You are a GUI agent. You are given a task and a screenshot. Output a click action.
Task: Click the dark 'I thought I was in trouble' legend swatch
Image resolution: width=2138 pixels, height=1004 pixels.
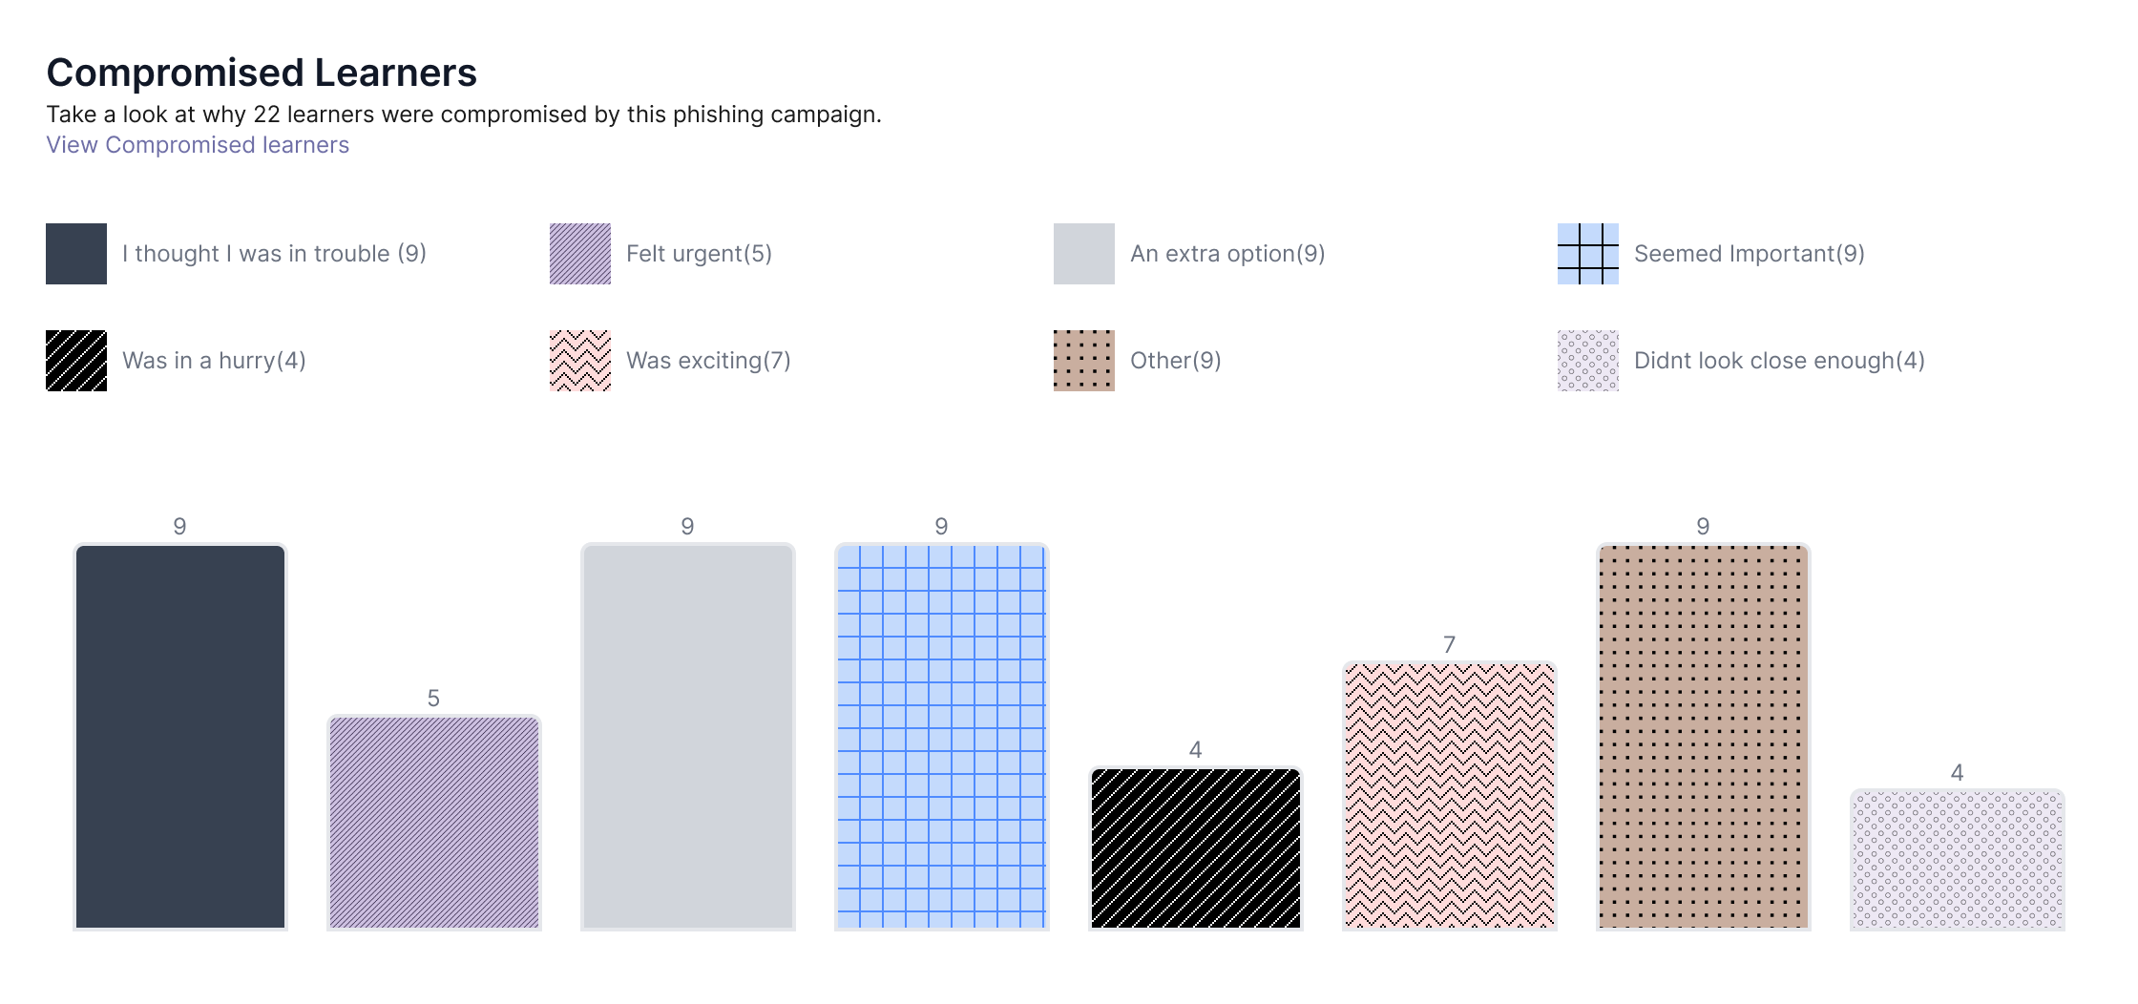(x=76, y=254)
